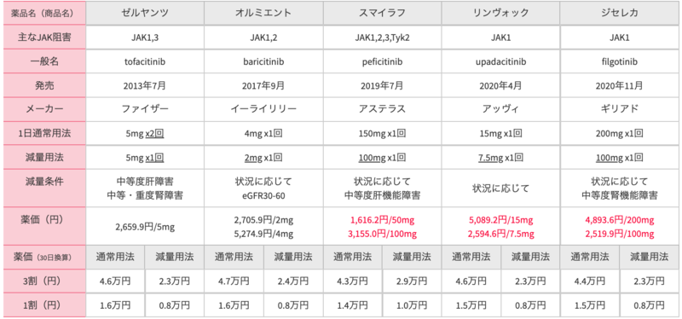Click the tofacitinib generic name cell
The width and height of the screenshot is (682, 319).
tap(145, 61)
